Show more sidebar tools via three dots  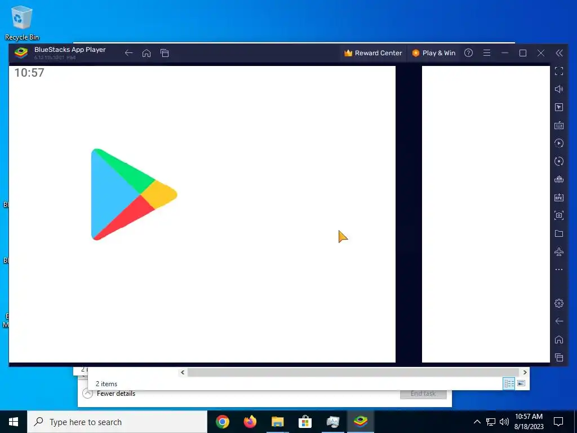click(x=559, y=269)
